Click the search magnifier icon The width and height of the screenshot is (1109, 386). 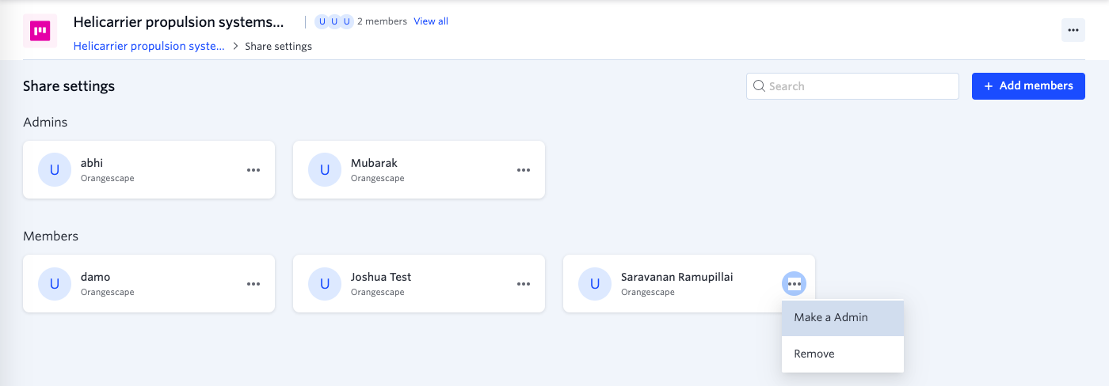pos(759,86)
